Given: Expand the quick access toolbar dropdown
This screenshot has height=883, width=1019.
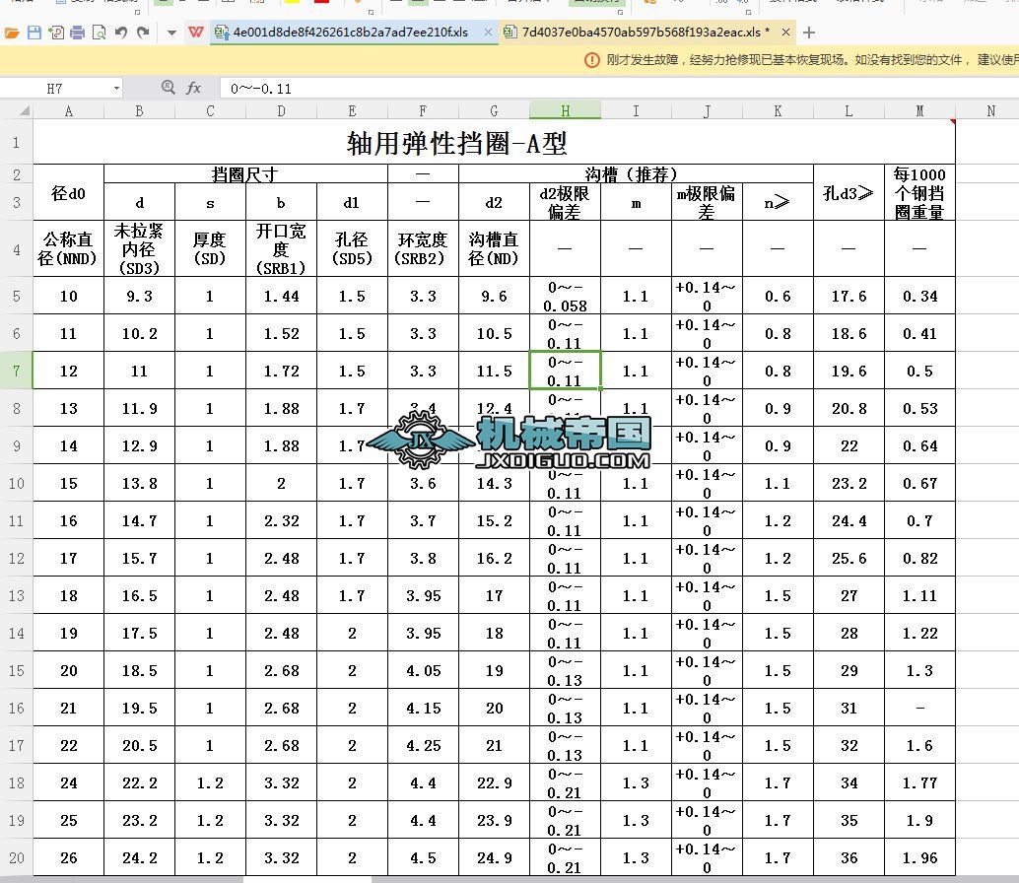Looking at the screenshot, I should tap(171, 33).
